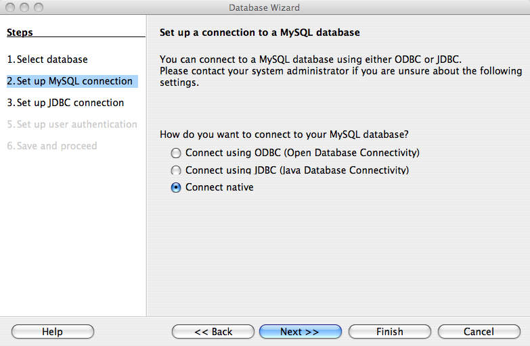530x346 pixels.
Task: Minimize the wizard with the yellow button
Action: tap(24, 7)
